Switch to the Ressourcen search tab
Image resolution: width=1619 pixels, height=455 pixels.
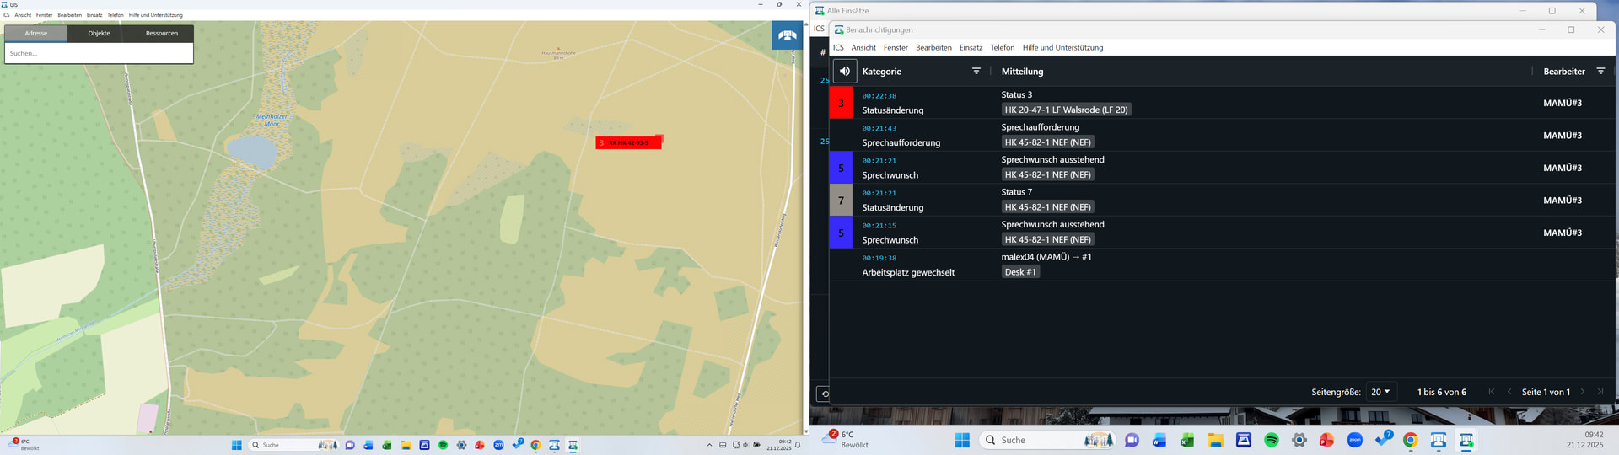point(161,34)
